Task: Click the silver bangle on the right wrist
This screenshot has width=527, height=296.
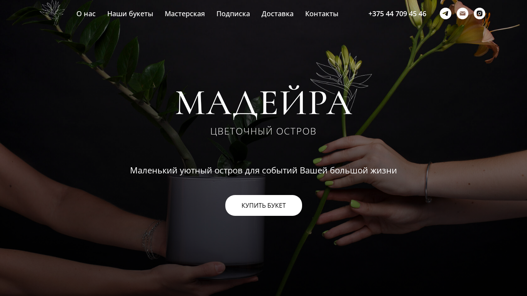Action: point(428,182)
